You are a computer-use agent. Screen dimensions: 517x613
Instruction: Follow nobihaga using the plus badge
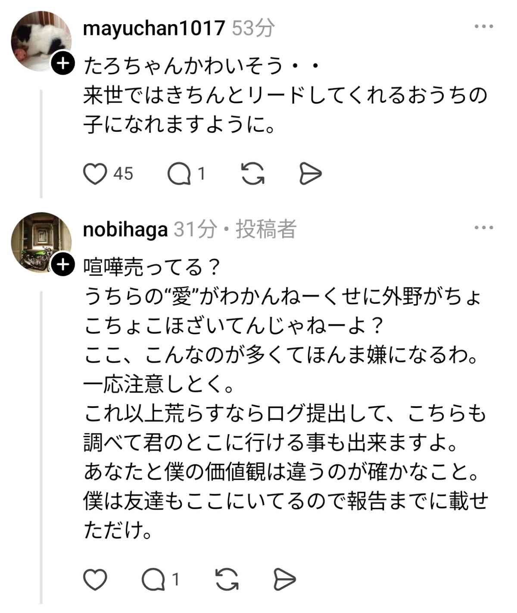point(63,264)
